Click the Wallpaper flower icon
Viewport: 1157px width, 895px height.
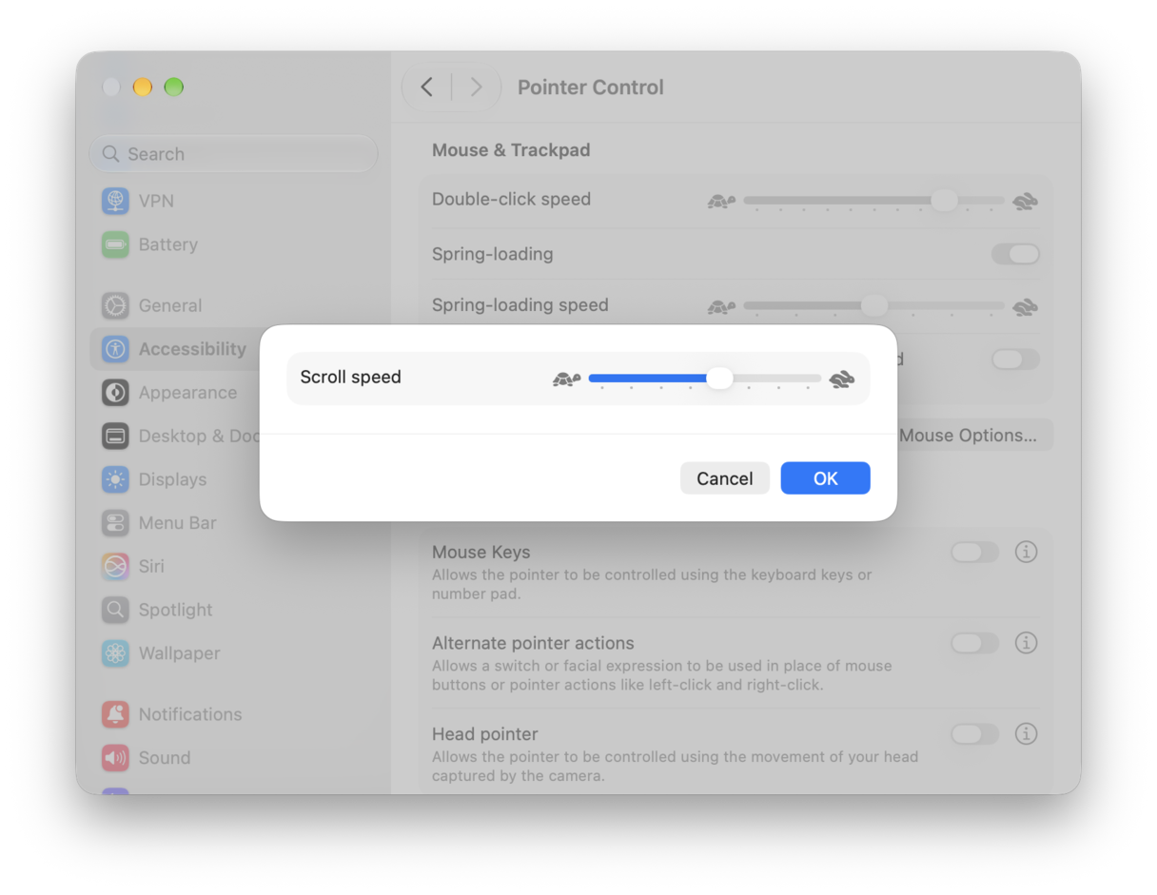pos(115,653)
